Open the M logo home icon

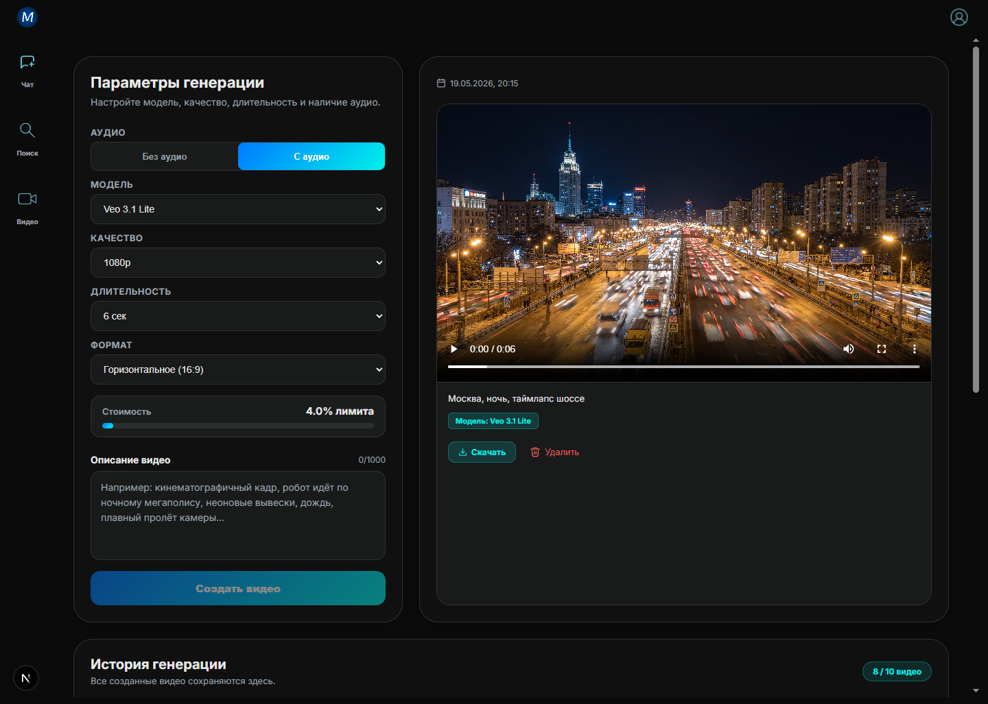pyautogui.click(x=27, y=17)
